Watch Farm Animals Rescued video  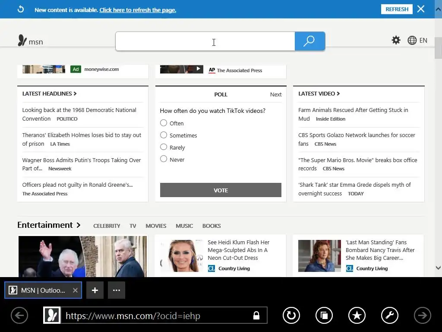tap(353, 114)
